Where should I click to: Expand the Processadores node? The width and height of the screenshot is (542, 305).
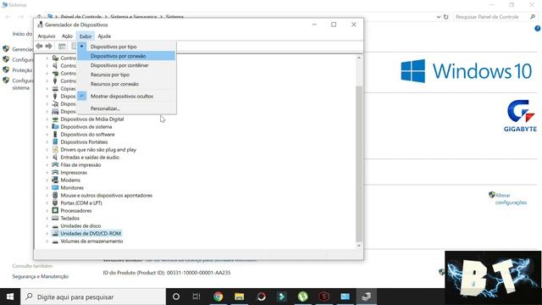click(47, 210)
